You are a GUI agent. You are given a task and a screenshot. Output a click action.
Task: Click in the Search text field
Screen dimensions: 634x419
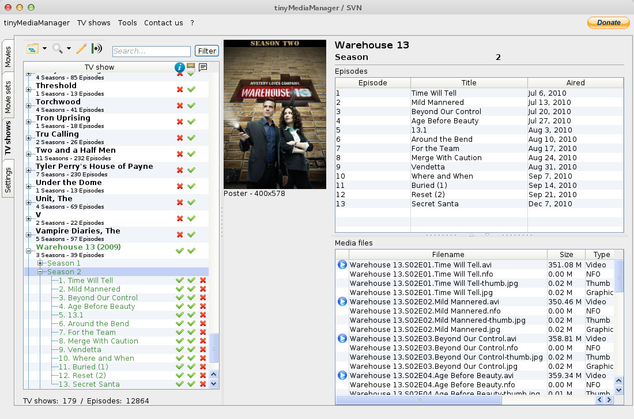(151, 51)
